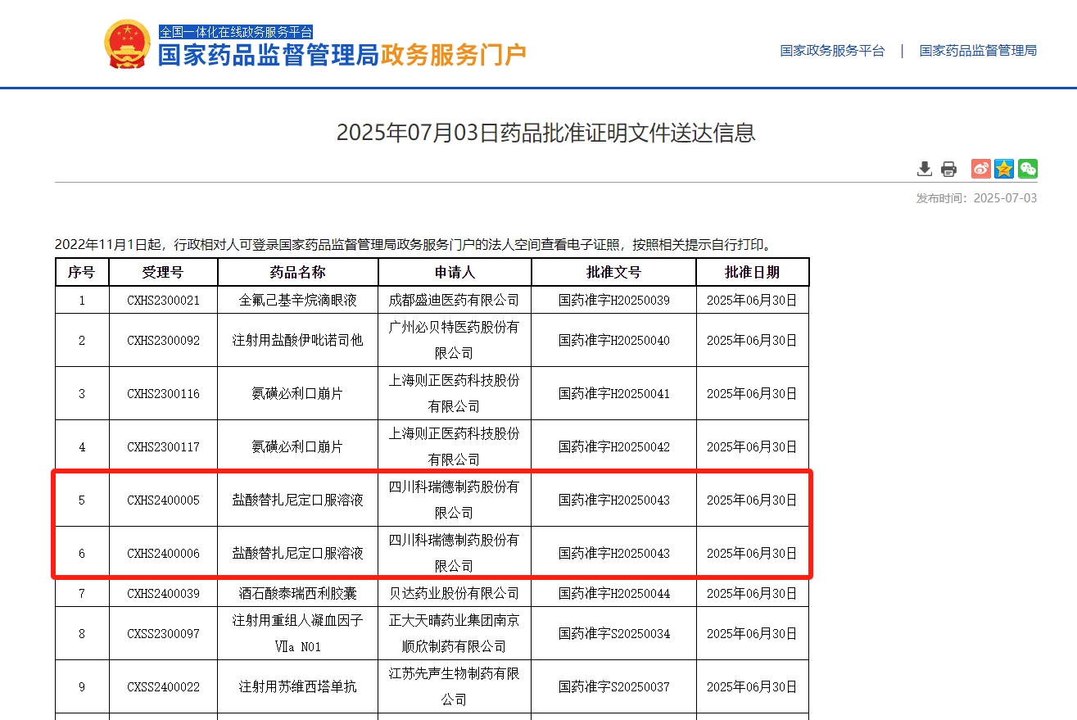Select cell 国药准字H20250039
1077x720 pixels.
pos(613,300)
